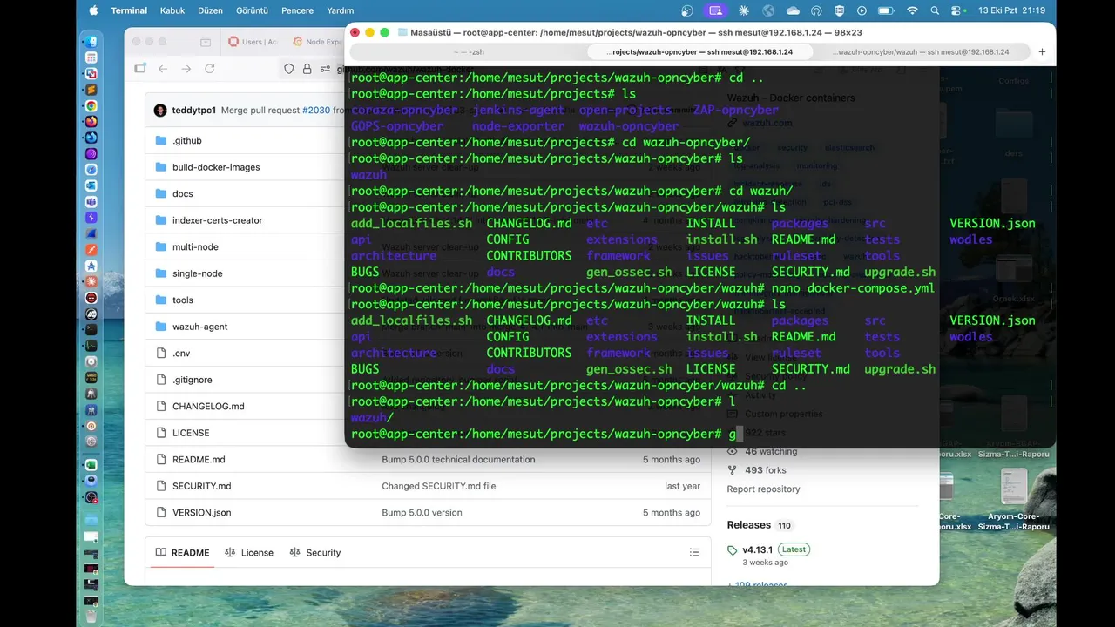Click the shield tracking protection icon

[289, 69]
